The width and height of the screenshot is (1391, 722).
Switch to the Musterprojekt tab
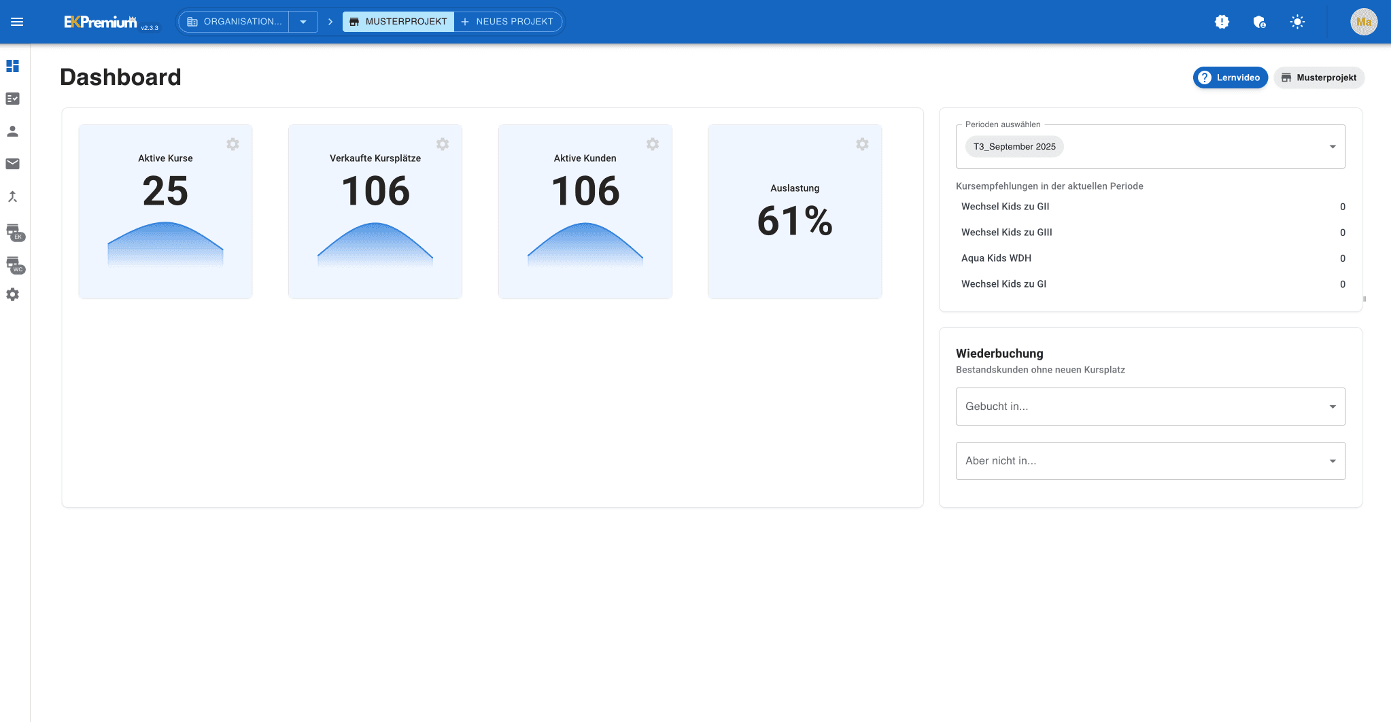(398, 22)
